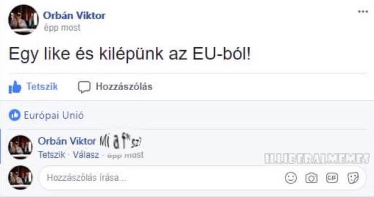This screenshot has height=197, width=374.
Task: Click the post's épp most timestamp
Action: click(62, 28)
